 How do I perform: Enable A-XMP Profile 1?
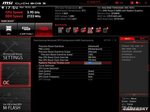click(x=26, y=30)
